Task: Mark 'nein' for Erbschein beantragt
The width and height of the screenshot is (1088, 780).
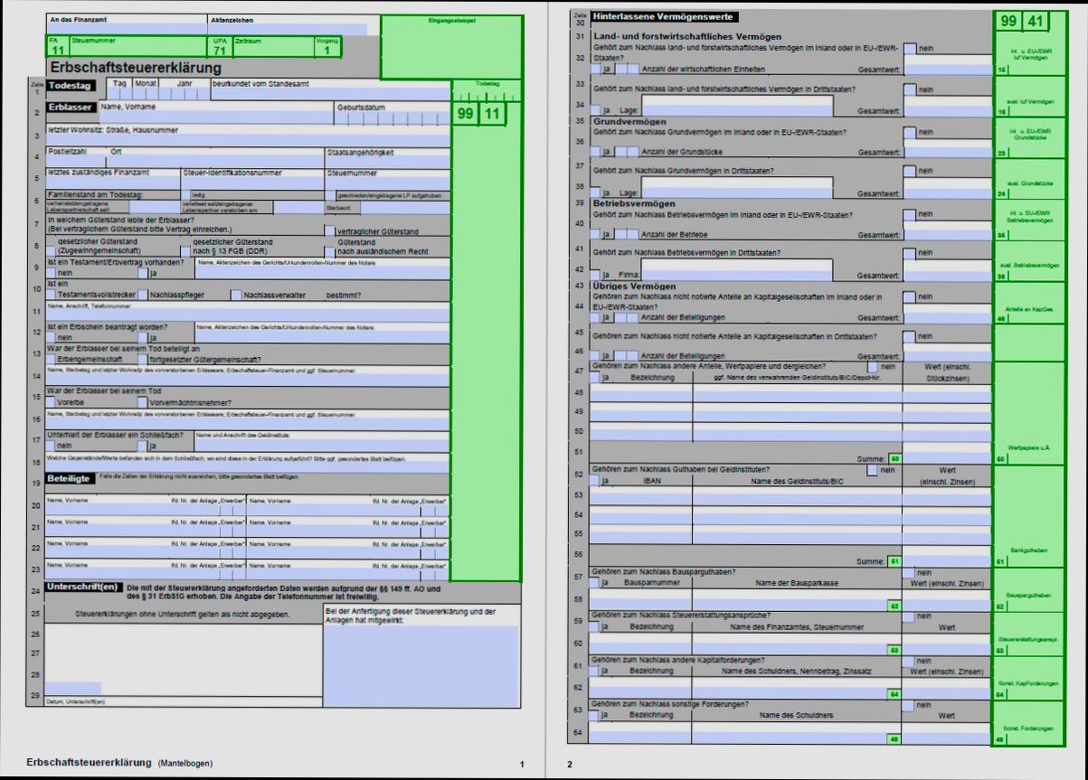Action: pos(52,337)
